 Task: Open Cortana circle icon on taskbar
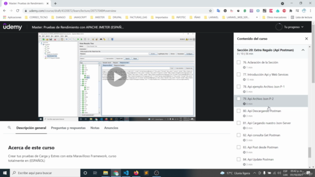tap(85, 173)
